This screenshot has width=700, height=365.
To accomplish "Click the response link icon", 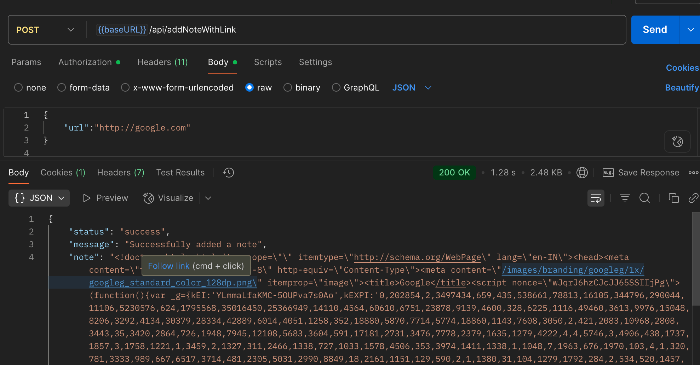I will point(694,198).
